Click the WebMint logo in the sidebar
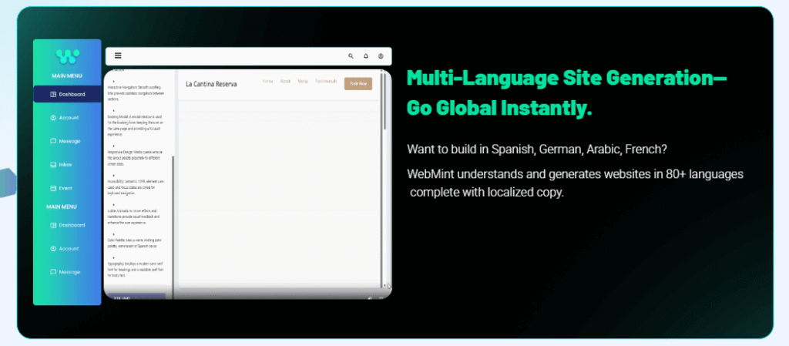The width and height of the screenshot is (789, 346). [x=67, y=56]
